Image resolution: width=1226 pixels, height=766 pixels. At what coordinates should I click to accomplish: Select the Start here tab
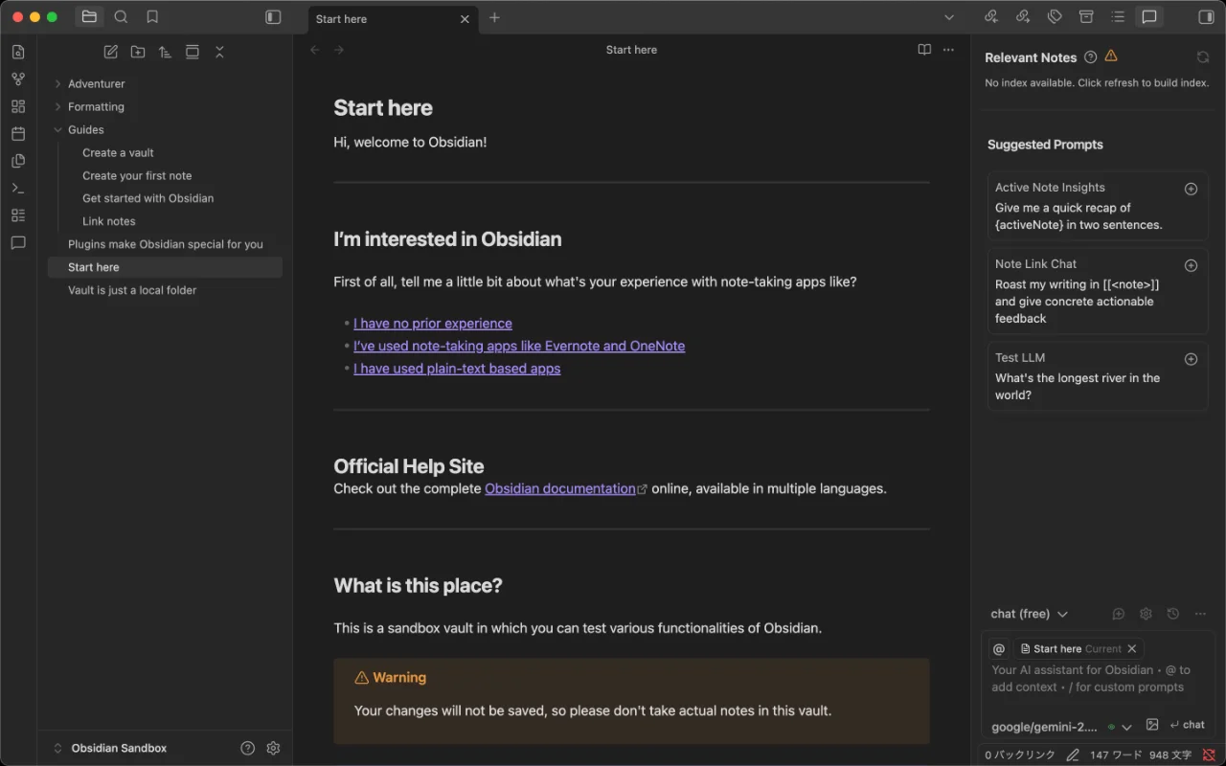click(383, 18)
